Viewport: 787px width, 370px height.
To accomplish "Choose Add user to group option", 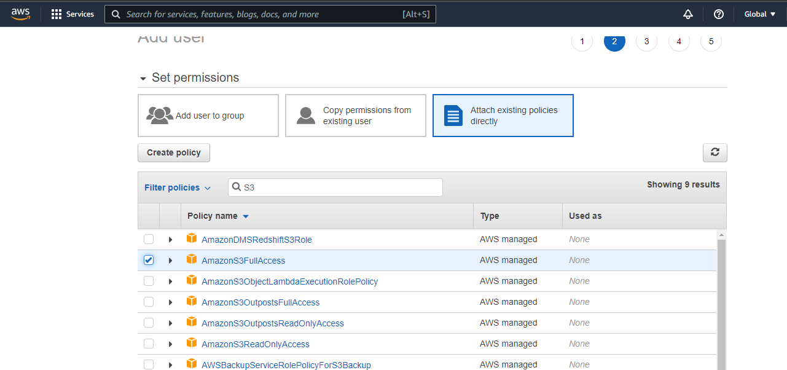I will click(x=208, y=116).
